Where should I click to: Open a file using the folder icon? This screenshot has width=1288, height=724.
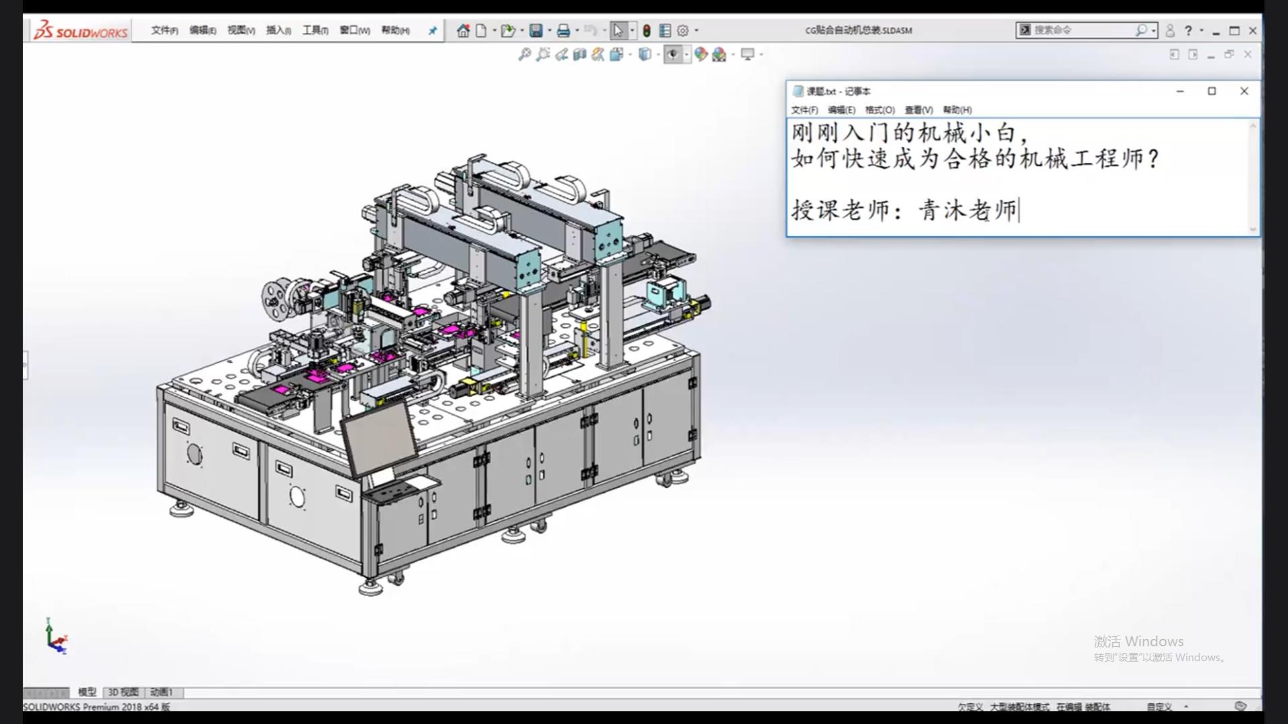tap(508, 31)
